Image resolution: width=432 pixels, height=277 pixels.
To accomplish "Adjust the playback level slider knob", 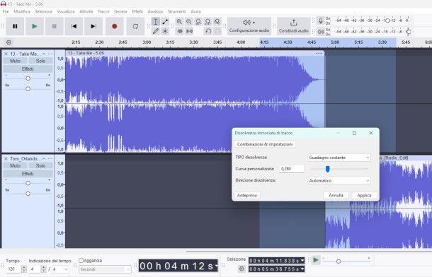I will click(x=409, y=32).
